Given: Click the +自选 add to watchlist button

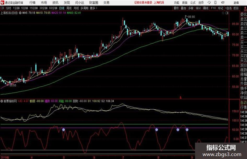Looking at the screenshot, I should pos(228,8).
